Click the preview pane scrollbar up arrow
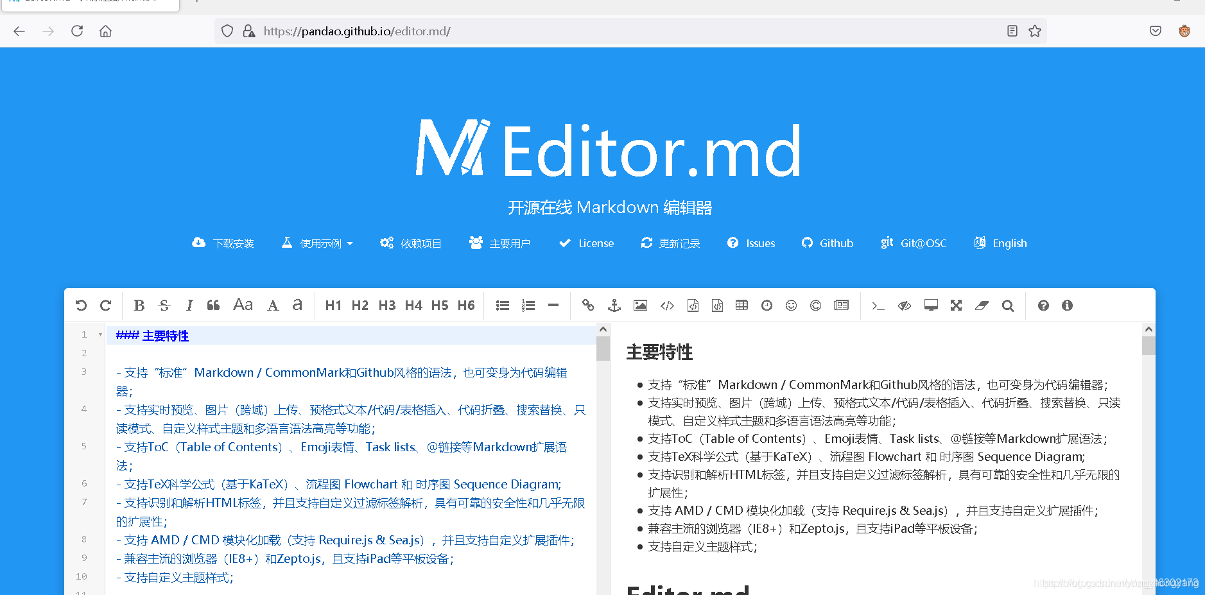This screenshot has height=595, width=1205. 1149,329
